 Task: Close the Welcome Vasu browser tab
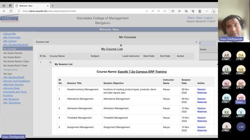(48, 6)
